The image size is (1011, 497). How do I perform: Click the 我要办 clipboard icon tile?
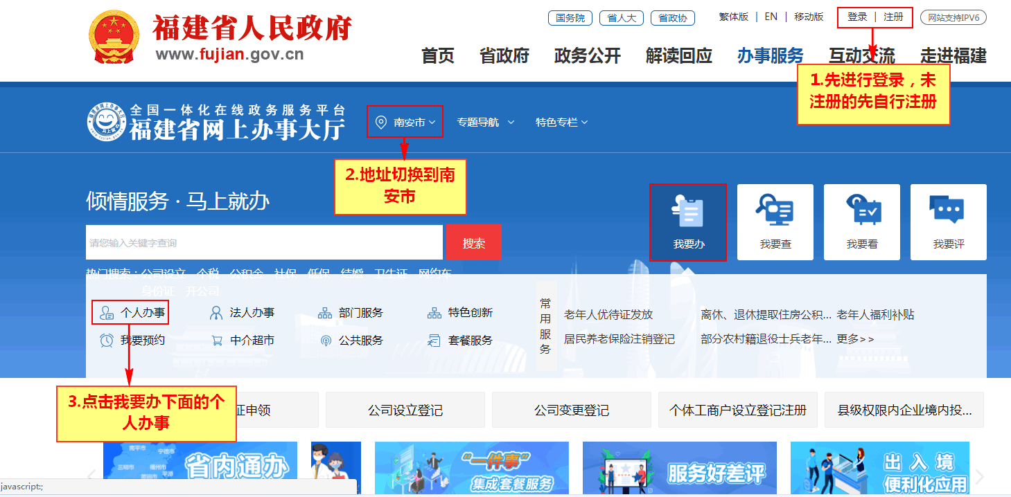click(x=688, y=222)
